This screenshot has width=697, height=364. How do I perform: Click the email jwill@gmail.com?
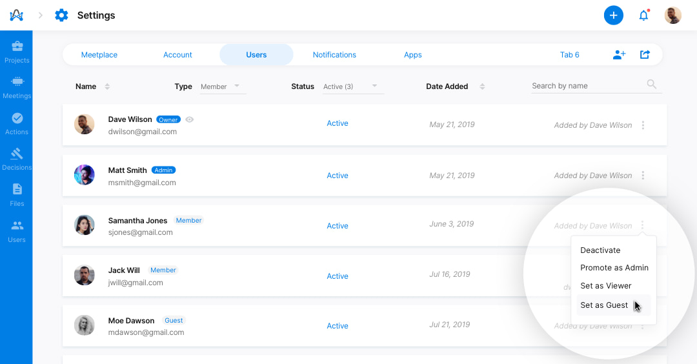[x=136, y=283]
